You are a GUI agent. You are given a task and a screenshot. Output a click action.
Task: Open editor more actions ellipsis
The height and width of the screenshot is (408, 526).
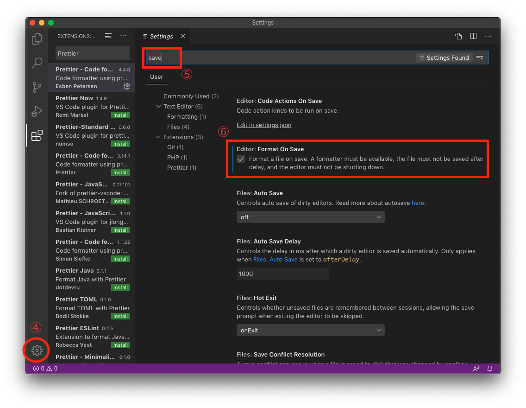pyautogui.click(x=488, y=36)
